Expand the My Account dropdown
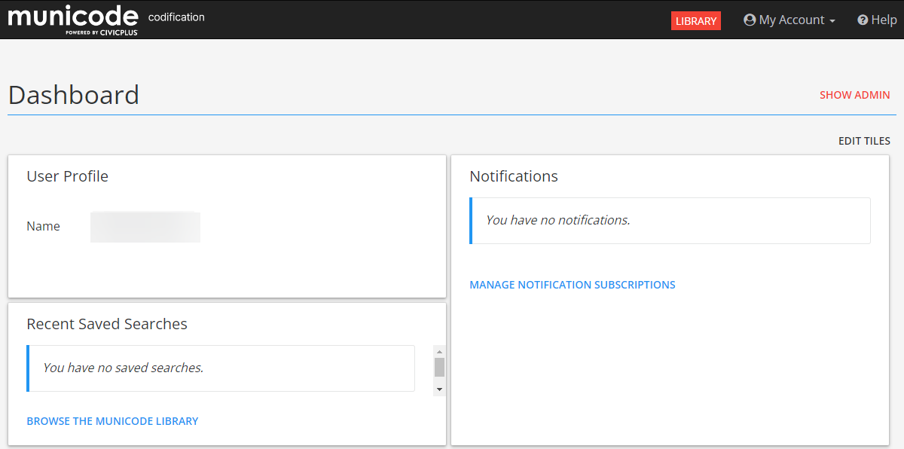 (789, 20)
